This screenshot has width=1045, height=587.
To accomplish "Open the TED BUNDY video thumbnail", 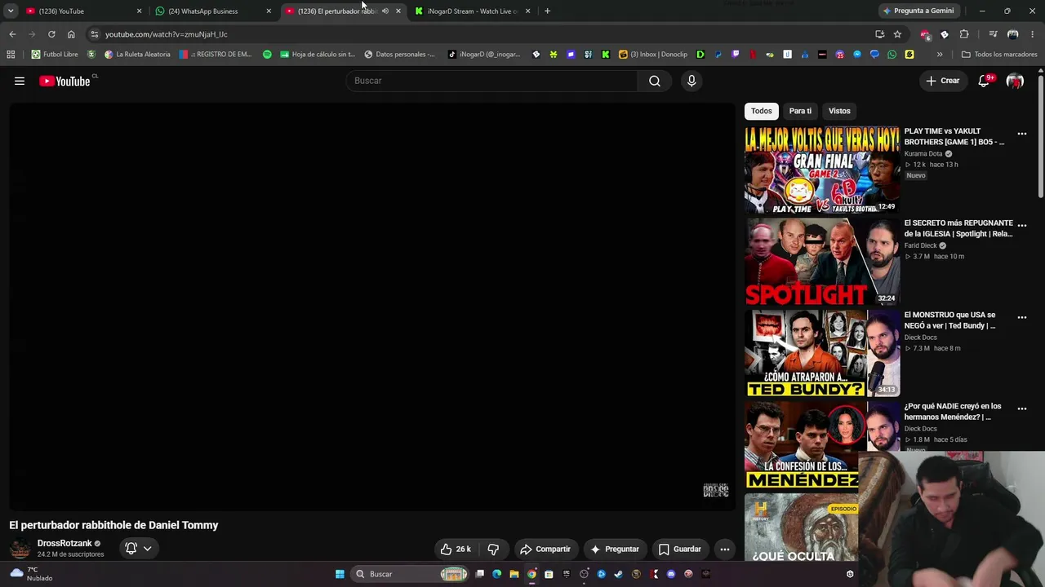I will pos(822,353).
